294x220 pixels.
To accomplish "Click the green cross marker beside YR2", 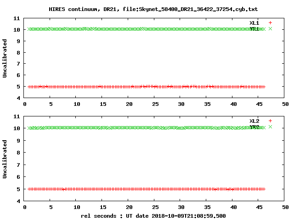I will (270, 127).
